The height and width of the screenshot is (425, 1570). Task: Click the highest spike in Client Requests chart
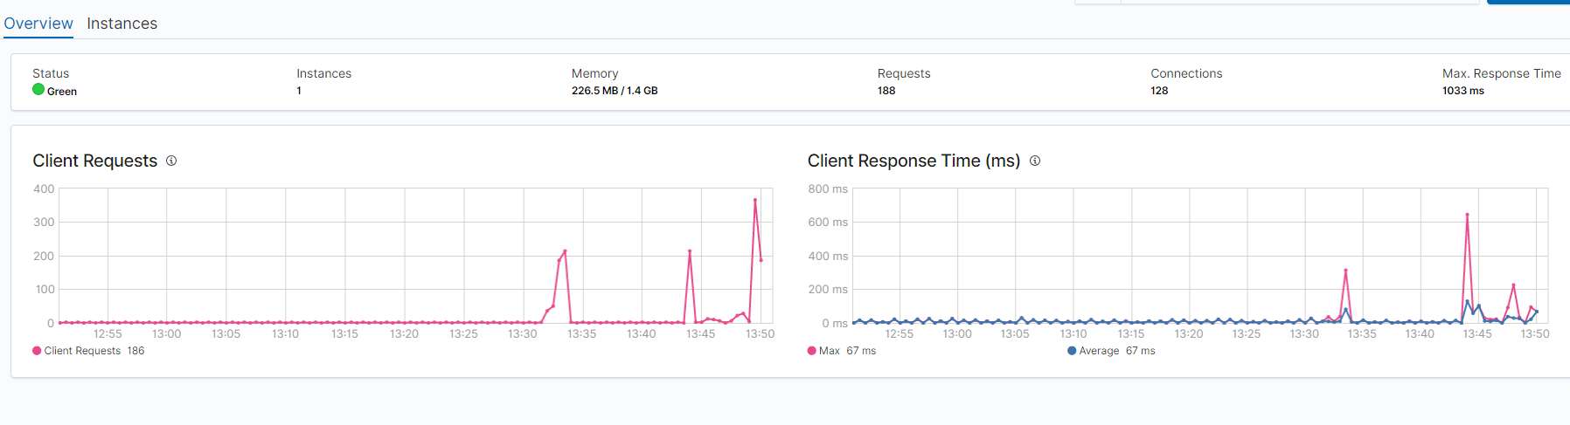pyautogui.click(x=755, y=200)
